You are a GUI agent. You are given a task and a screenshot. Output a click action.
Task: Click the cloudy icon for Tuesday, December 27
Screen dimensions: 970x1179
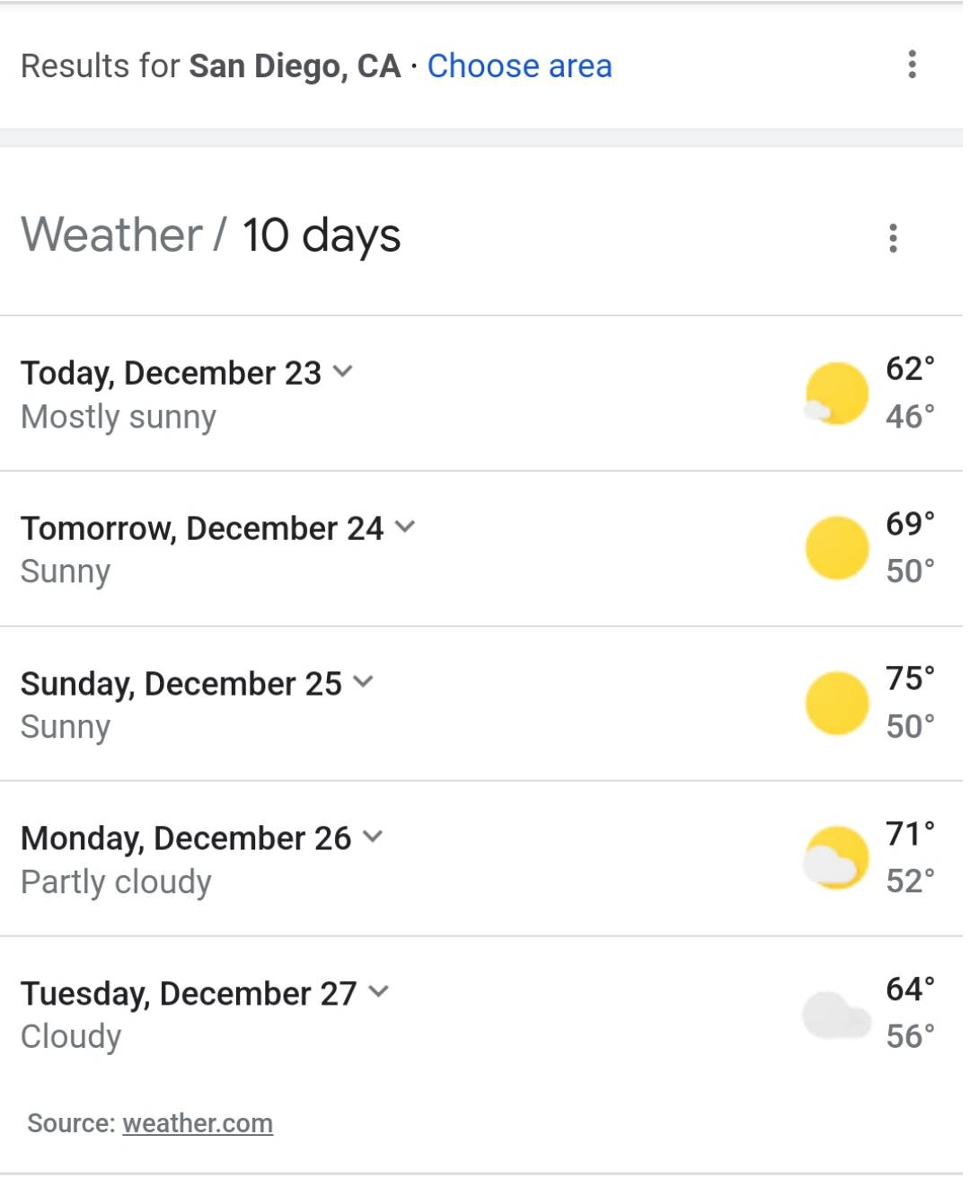pos(836,1015)
